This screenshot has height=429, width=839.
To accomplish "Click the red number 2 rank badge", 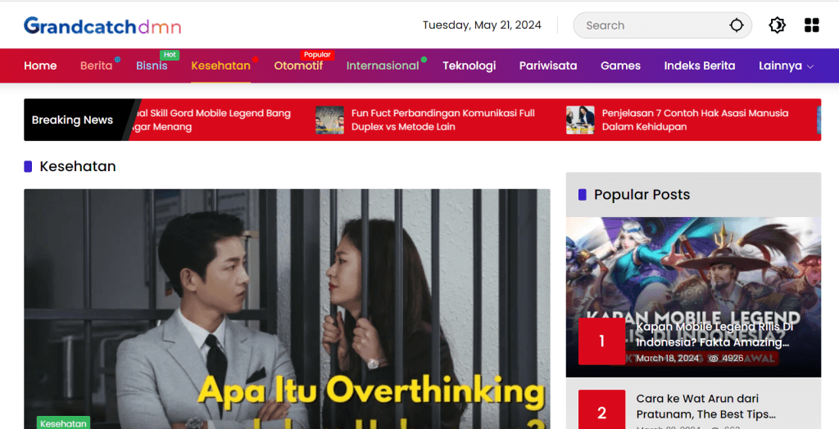I will [x=602, y=409].
